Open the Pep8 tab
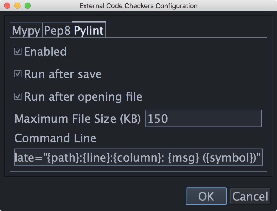277x211 pixels. coord(57,30)
